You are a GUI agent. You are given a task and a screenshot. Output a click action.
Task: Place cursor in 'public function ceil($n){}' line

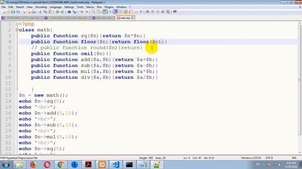click(71, 54)
